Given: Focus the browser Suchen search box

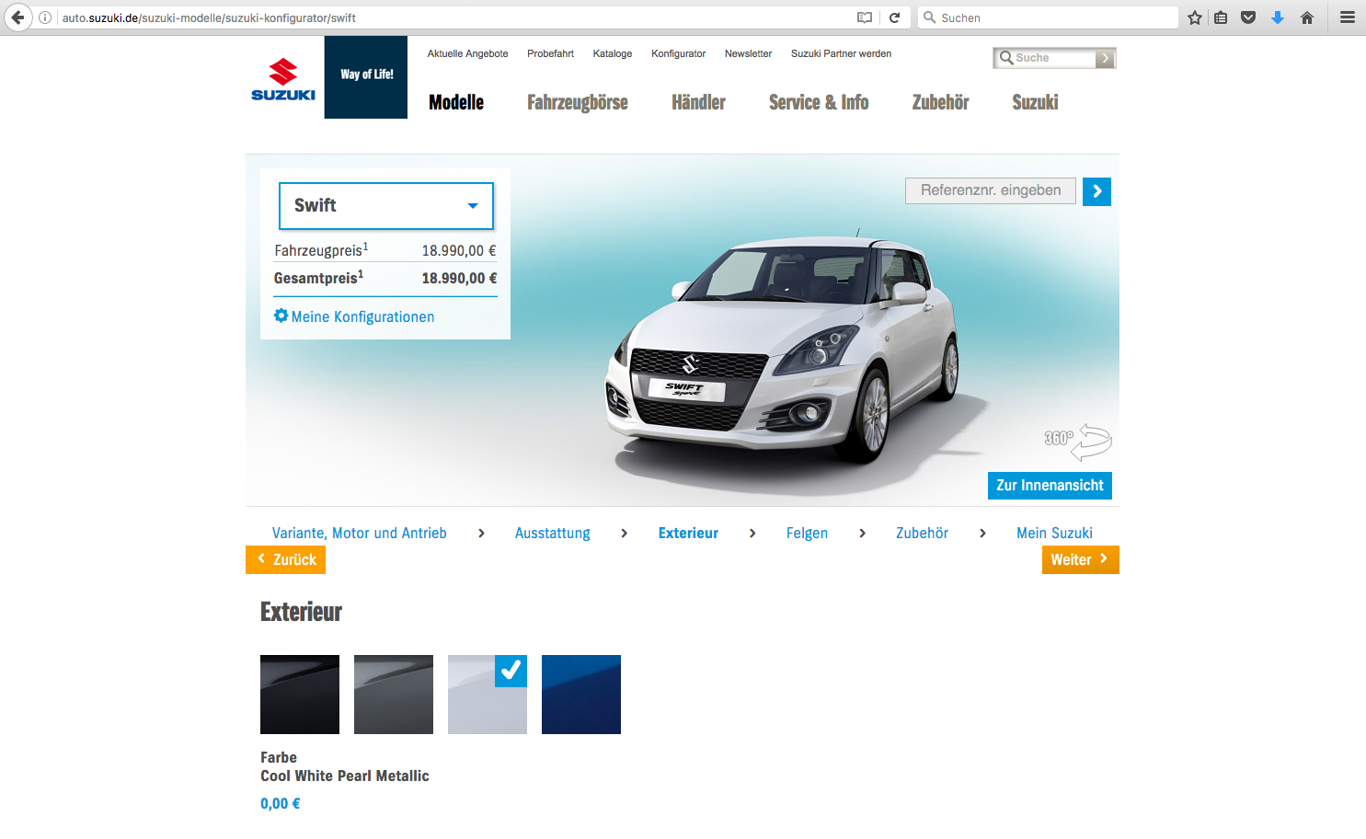Looking at the screenshot, I should click(1048, 17).
